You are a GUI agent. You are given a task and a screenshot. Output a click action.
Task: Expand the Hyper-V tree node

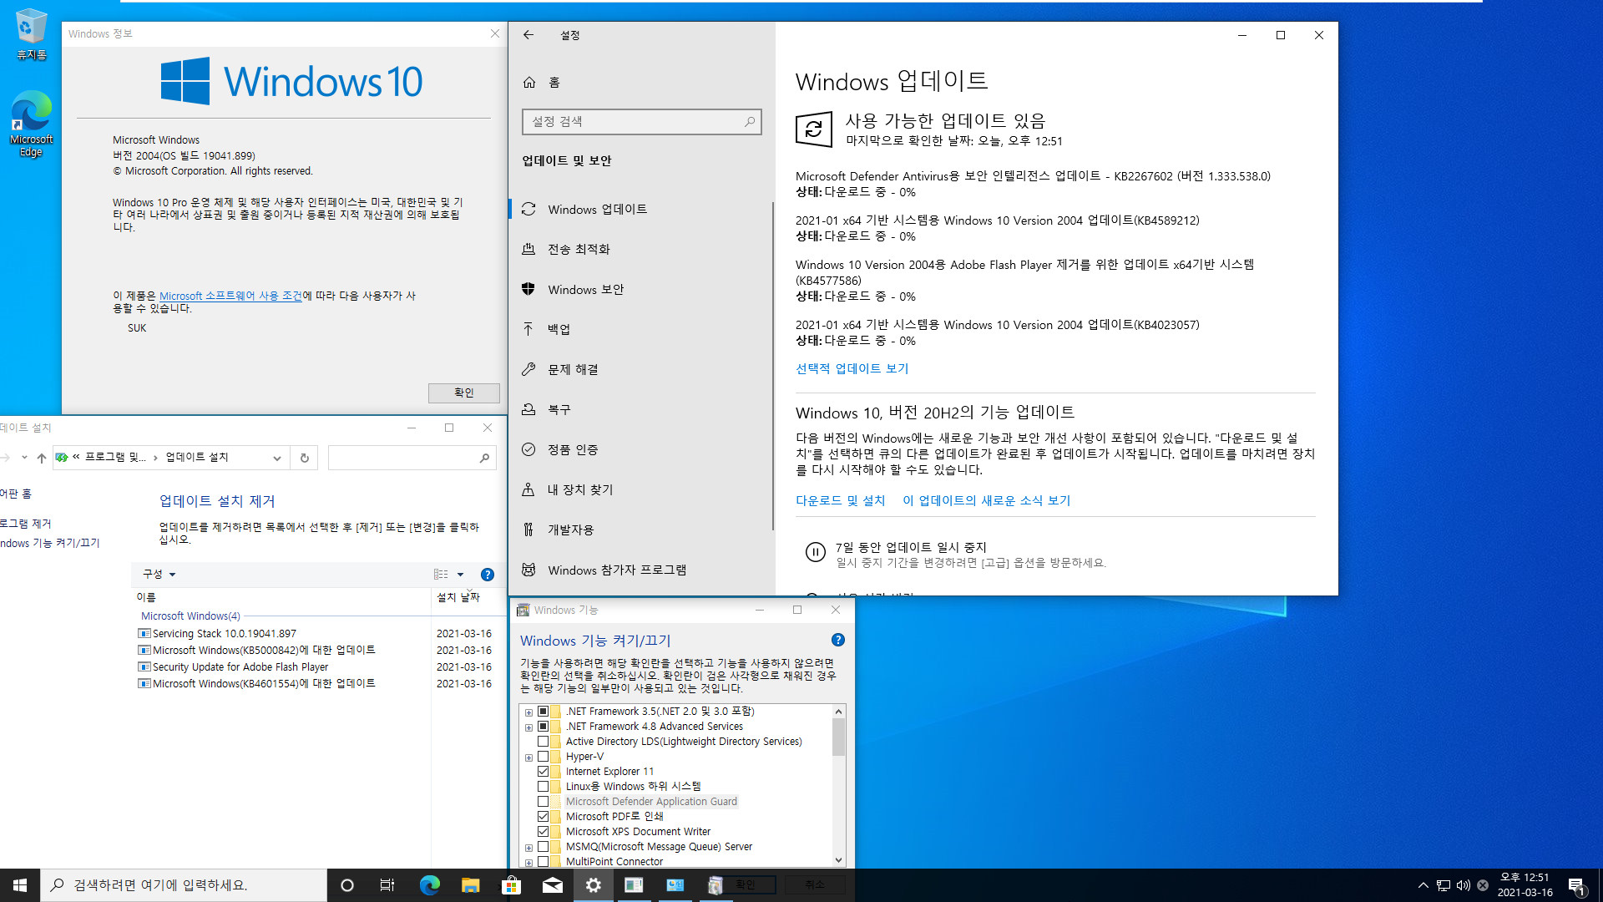tap(528, 758)
